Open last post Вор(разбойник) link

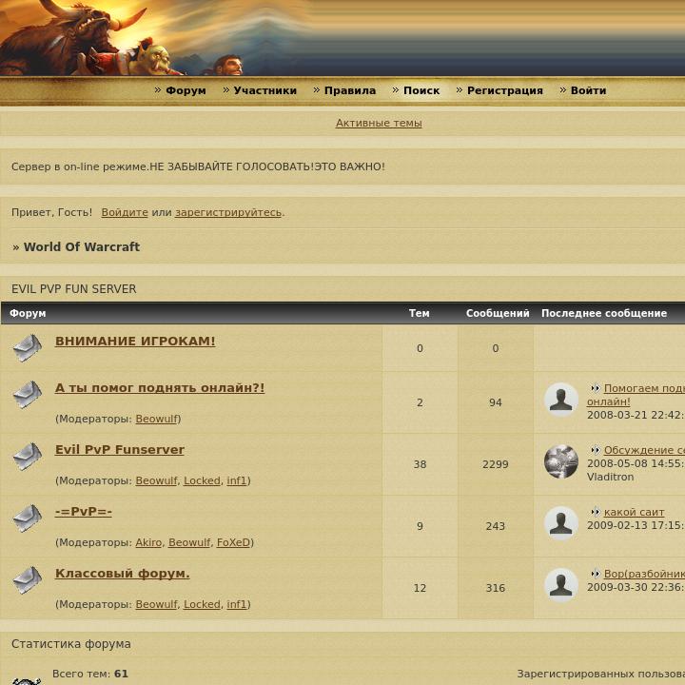pyautogui.click(x=644, y=574)
